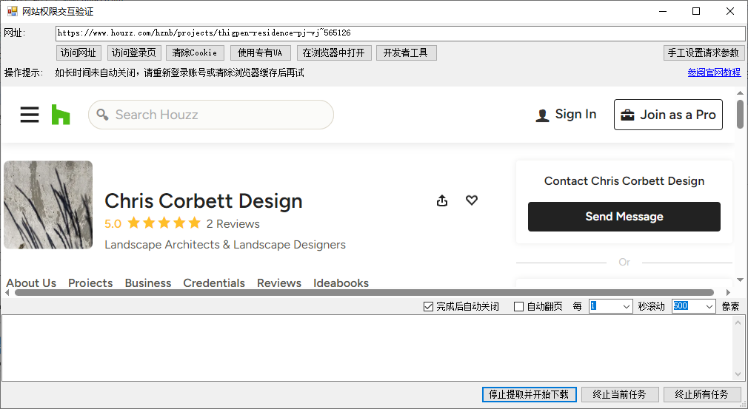Switch to the Ideabooks tab
This screenshot has width=748, height=409.
point(341,283)
